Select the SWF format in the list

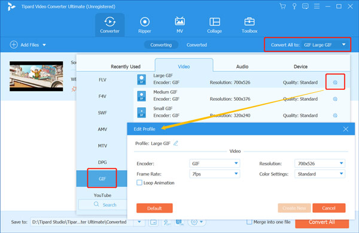[x=102, y=113]
